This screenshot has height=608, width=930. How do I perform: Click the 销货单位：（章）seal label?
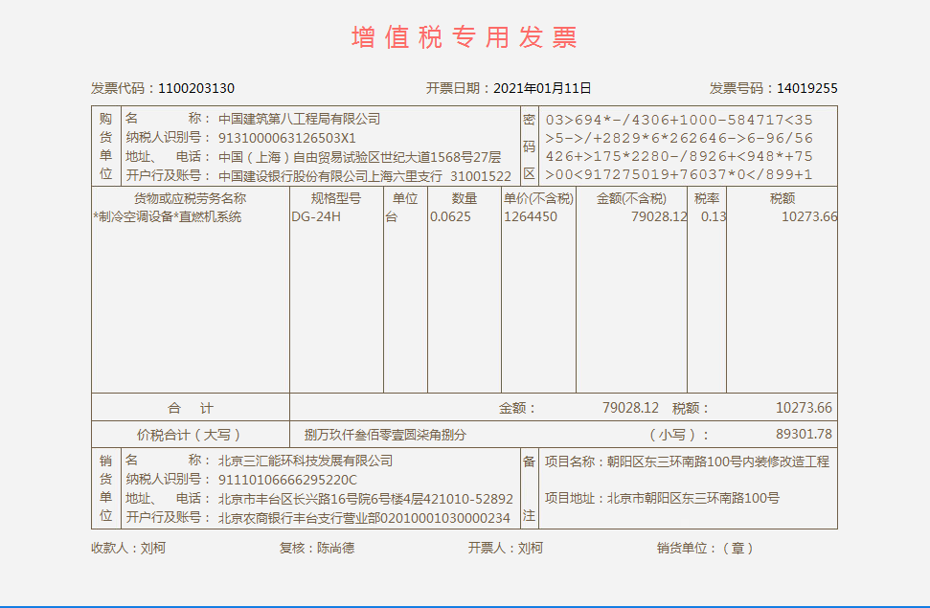pyautogui.click(x=706, y=548)
